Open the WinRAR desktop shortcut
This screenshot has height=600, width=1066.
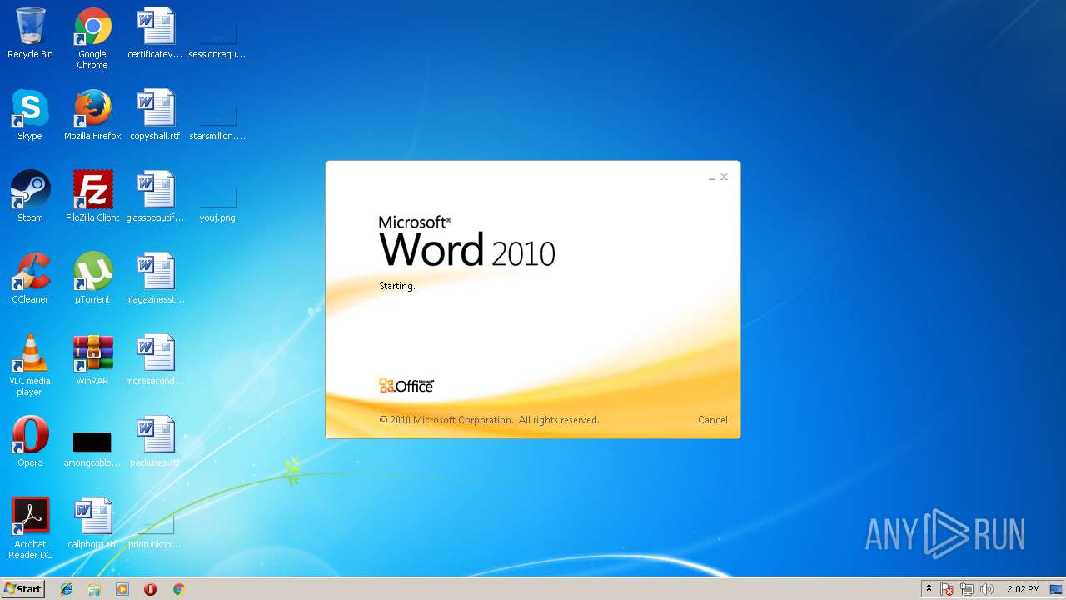[x=92, y=360]
